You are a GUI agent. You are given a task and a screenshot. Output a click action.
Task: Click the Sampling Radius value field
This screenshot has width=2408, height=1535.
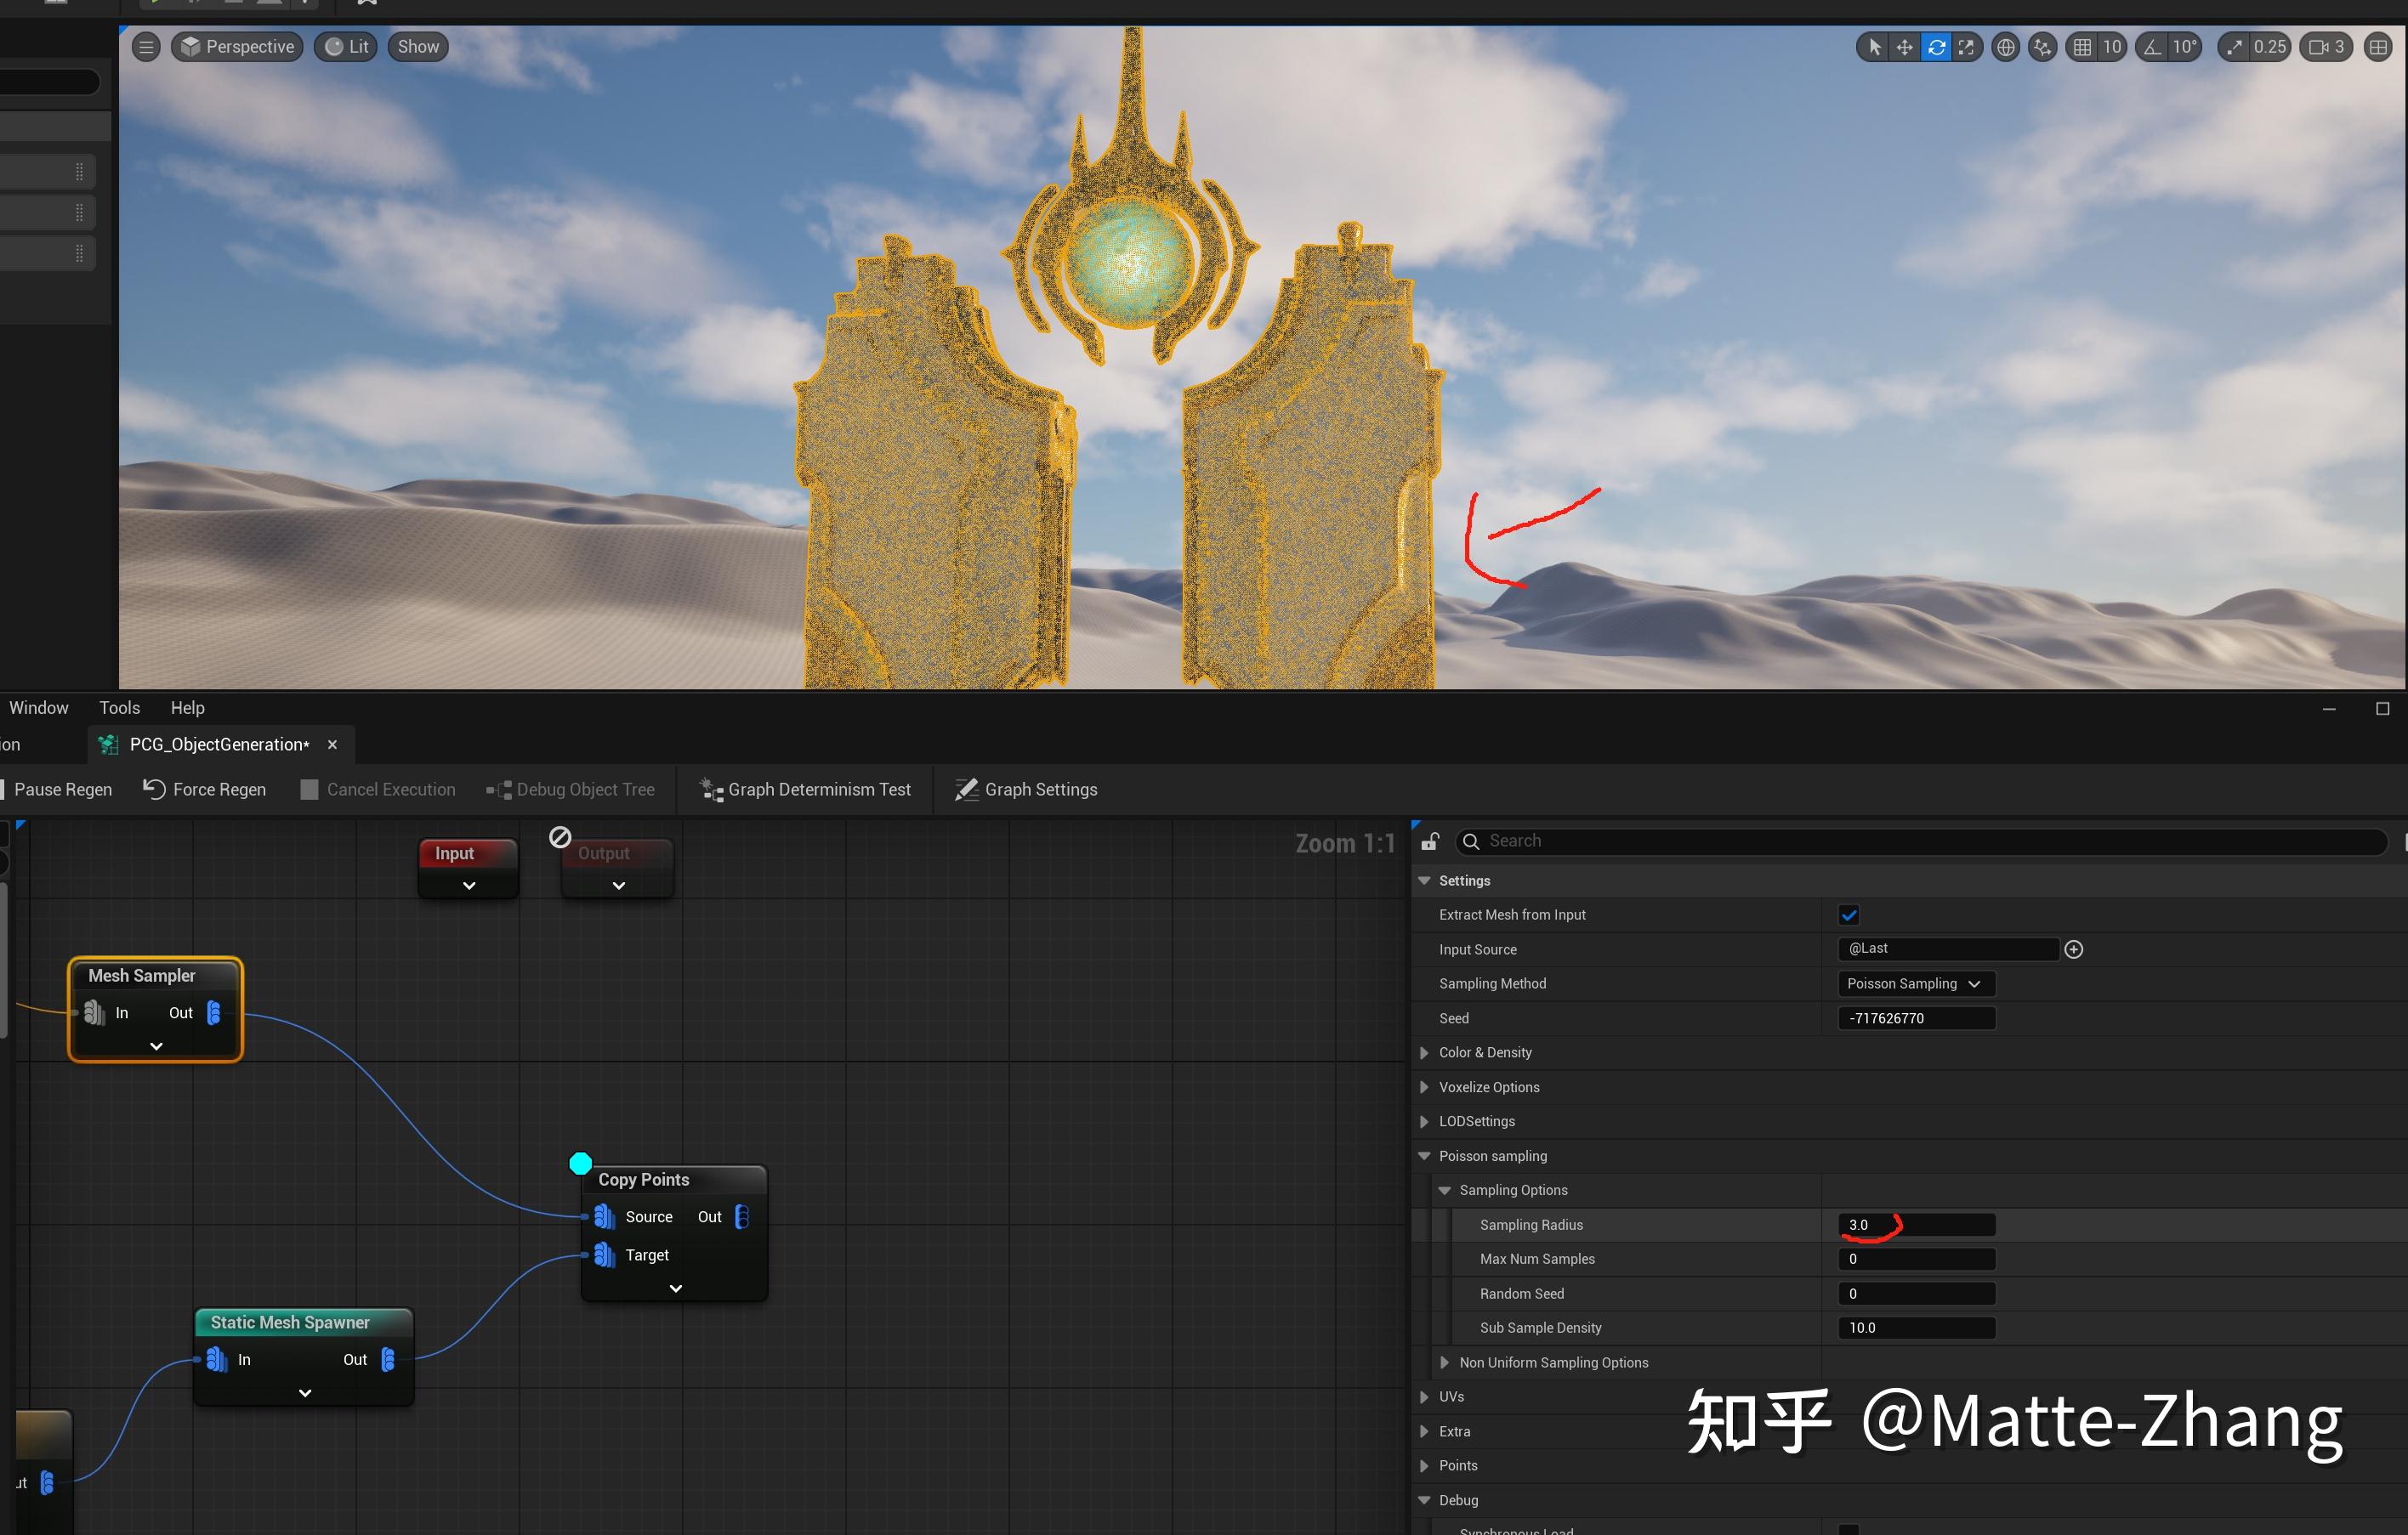(1915, 1224)
